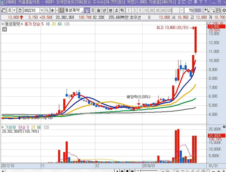
Task: Click the horizontal scrollbar left arrow
Action: point(2,171)
